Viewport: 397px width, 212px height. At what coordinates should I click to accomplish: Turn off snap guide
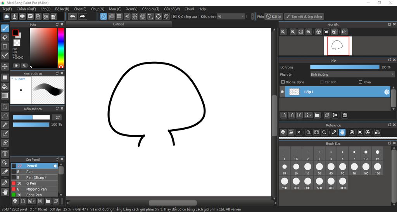point(103,16)
